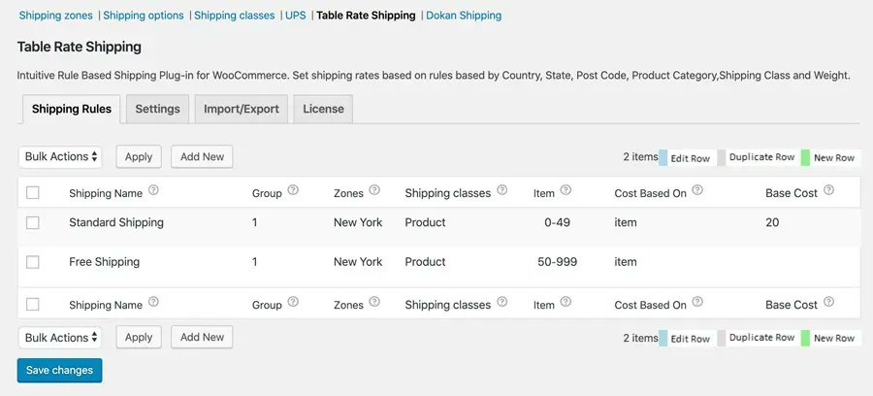Open the Settings tab
The height and width of the screenshot is (396, 873).
click(157, 109)
